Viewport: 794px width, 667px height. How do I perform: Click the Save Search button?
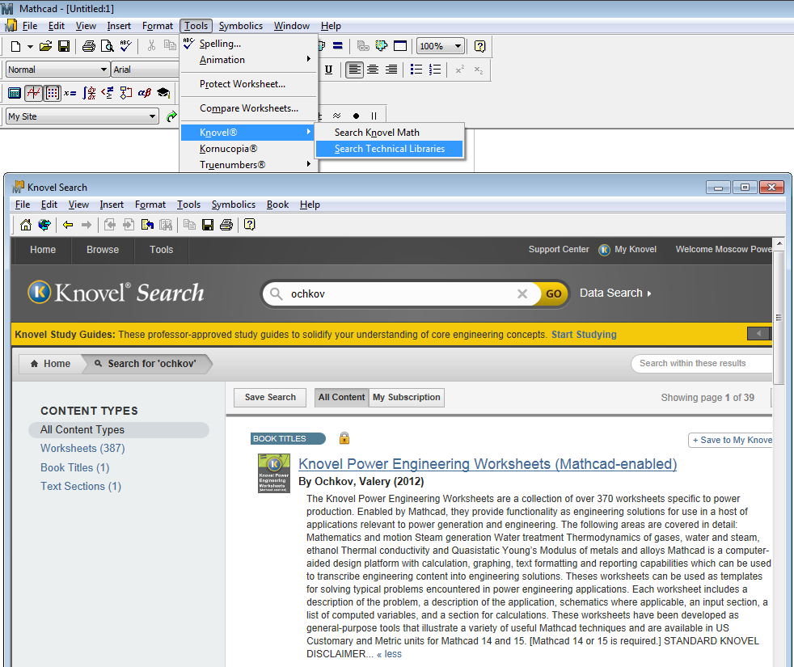pyautogui.click(x=270, y=397)
